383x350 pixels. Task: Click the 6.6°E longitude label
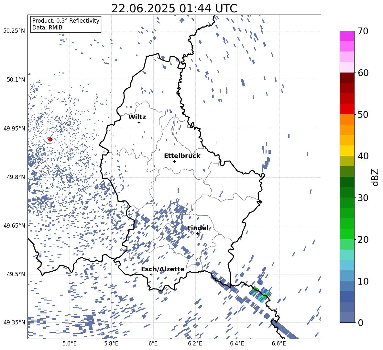click(x=279, y=344)
